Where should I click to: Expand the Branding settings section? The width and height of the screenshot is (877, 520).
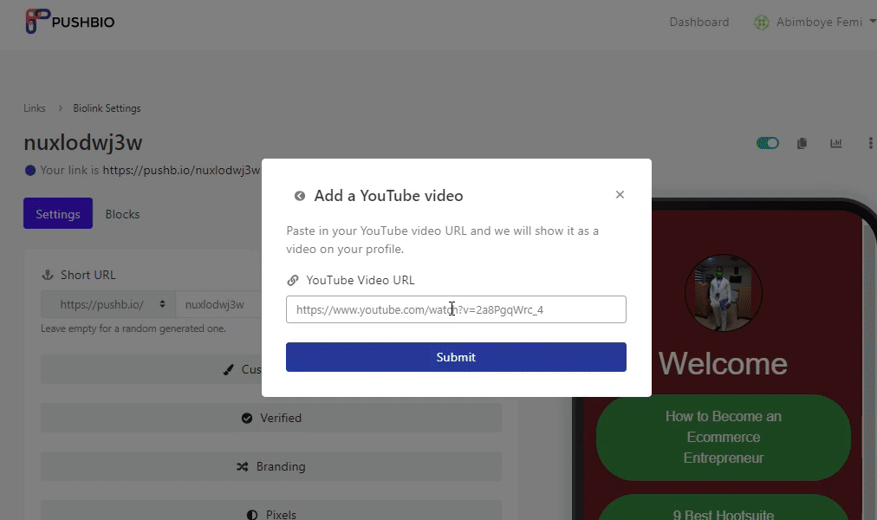[x=270, y=466]
